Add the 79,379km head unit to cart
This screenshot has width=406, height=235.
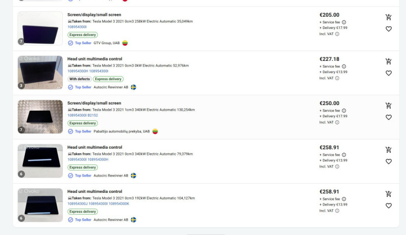(x=388, y=150)
